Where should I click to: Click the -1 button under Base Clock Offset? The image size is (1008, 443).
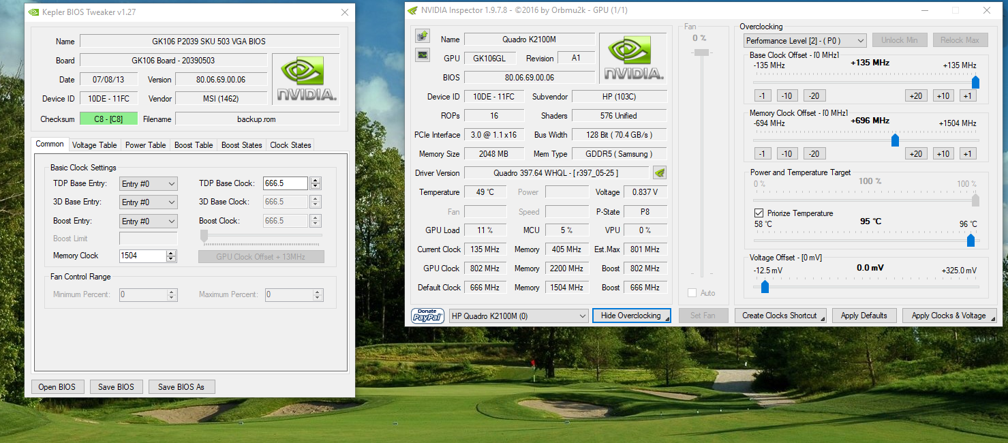[763, 96]
